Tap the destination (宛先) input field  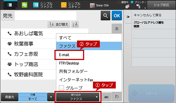tap(46, 16)
